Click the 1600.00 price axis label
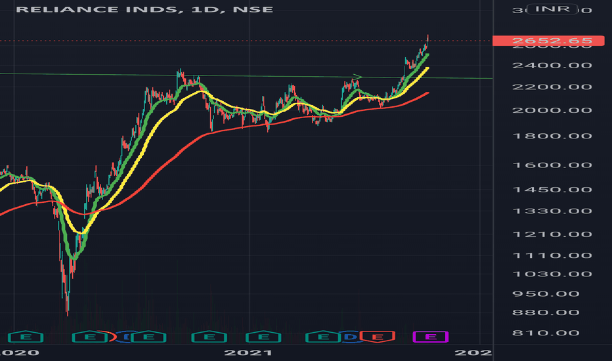Viewport: 612px width, 361px height. [552, 165]
